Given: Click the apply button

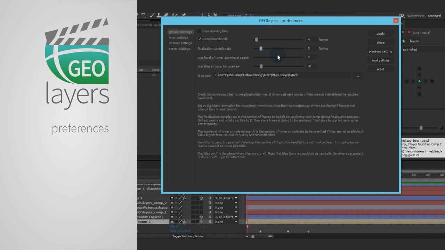Looking at the screenshot, I should point(381,34).
